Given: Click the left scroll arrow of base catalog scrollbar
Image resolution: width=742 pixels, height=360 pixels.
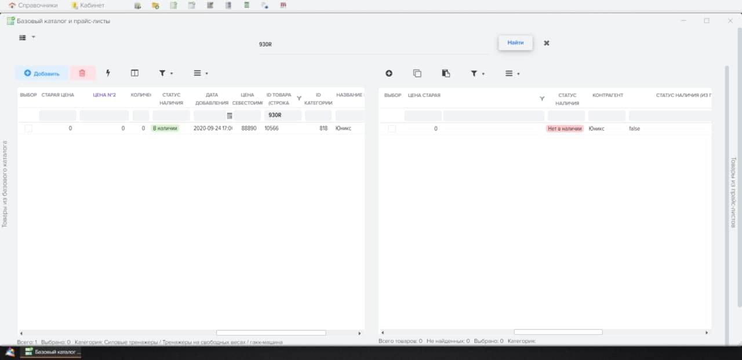Looking at the screenshot, I should click(x=21, y=333).
